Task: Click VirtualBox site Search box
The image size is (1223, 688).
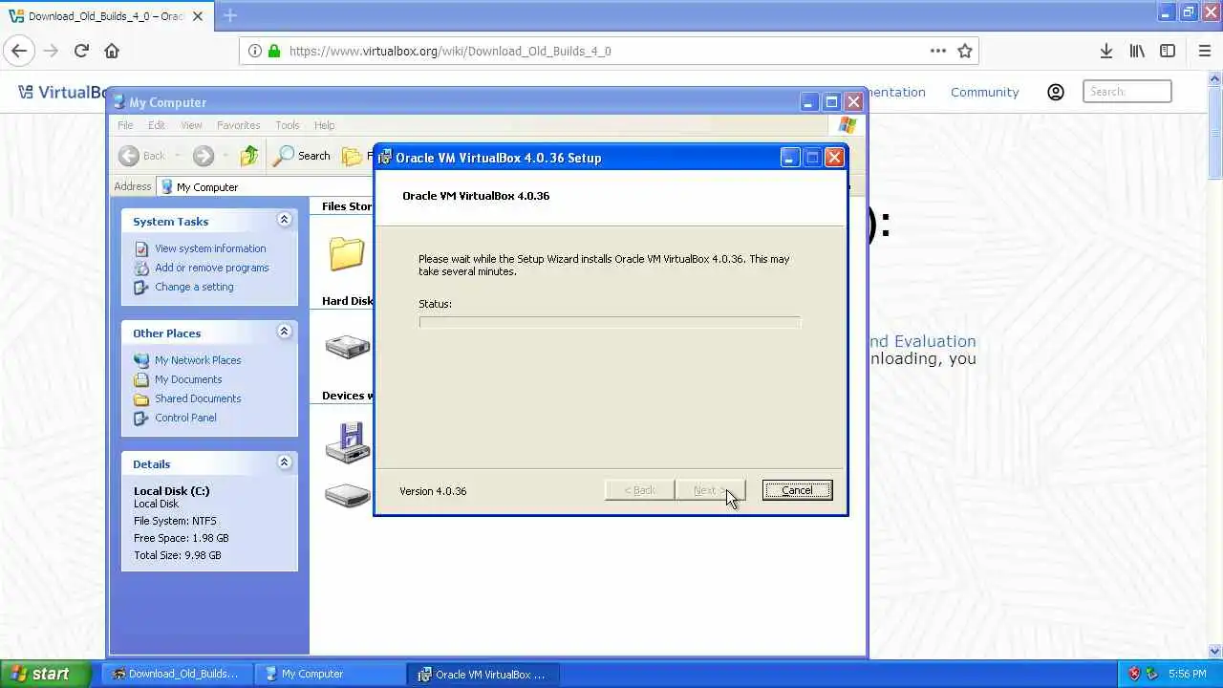Action: coord(1127,92)
